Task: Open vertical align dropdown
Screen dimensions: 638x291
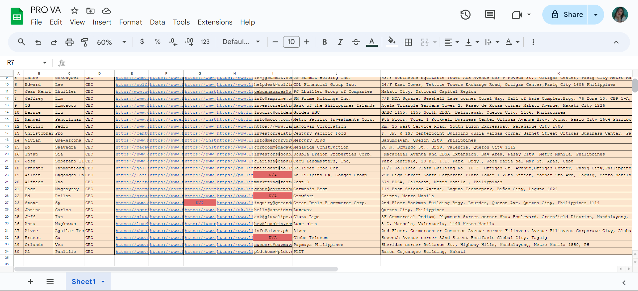Action: [x=472, y=42]
